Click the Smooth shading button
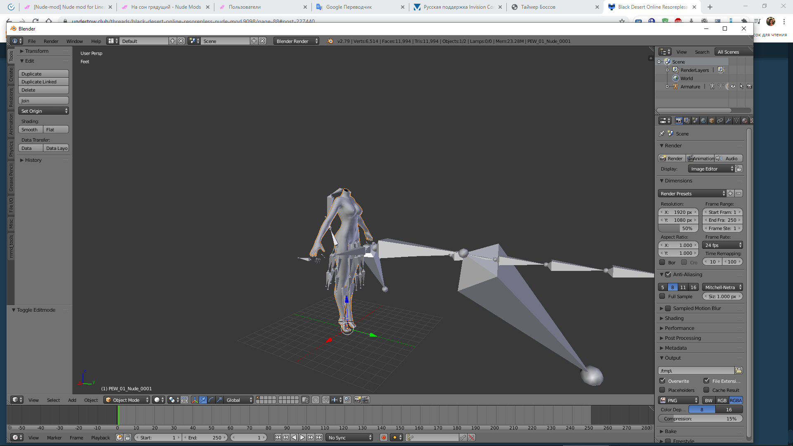Screen dimensions: 793x446 (30, 129)
